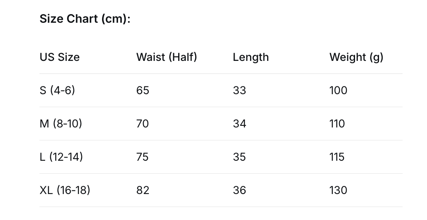The height and width of the screenshot is (220, 427).
Task: Click length value 36 in XL row
Action: 240,190
